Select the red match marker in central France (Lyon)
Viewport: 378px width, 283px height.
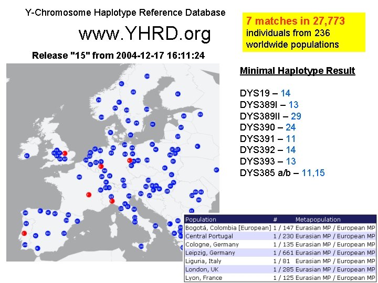(89, 194)
